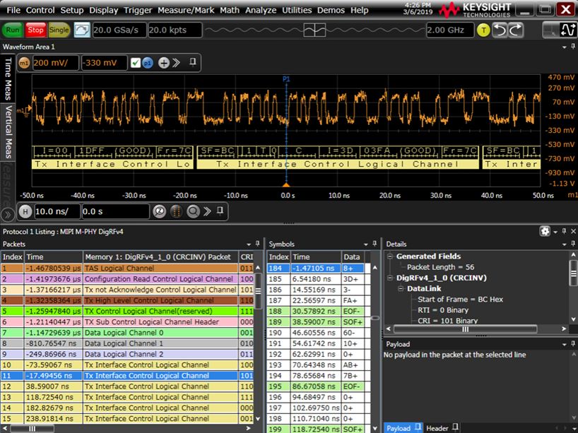Toggle the m1 channel source button
The width and height of the screenshot is (578, 433).
pos(24,63)
